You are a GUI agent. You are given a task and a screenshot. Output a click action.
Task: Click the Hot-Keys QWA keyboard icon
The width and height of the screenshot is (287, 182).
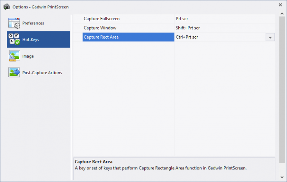(x=14, y=40)
